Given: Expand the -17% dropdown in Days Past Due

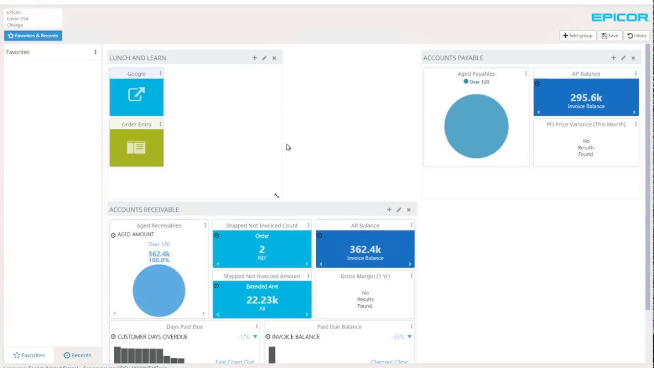Looking at the screenshot, I should [x=255, y=337].
